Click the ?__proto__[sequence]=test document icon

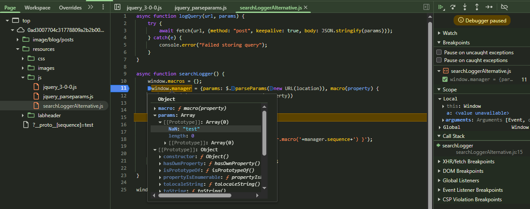(x=26, y=125)
